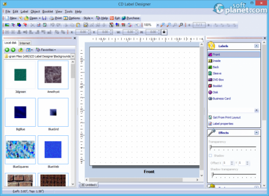The width and height of the screenshot is (269, 196).
Task: Select the Disk label type
Action: point(213,92)
